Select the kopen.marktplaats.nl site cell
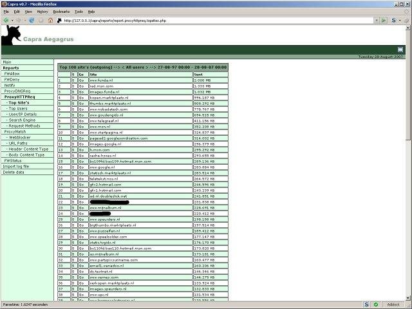412x309 pixels. pos(141,98)
